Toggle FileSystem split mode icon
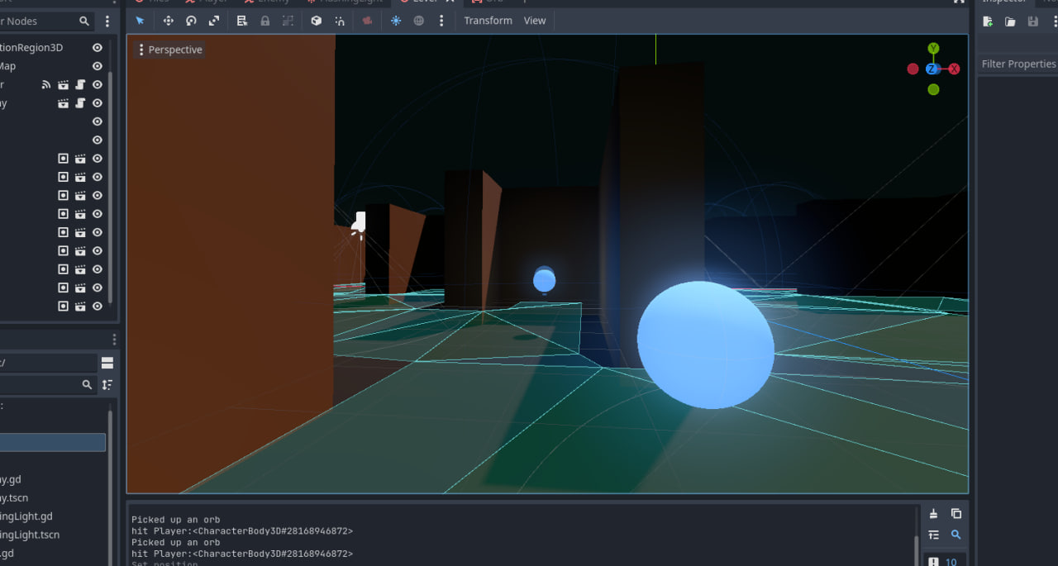Viewport: 1058px width, 566px height. (107, 363)
